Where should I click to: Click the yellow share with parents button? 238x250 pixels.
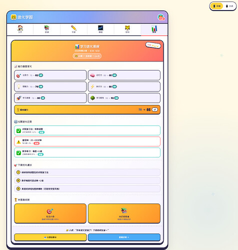(50, 237)
